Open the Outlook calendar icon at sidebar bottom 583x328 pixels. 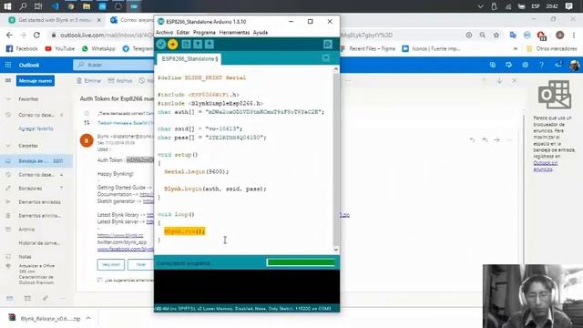[x=27, y=298]
